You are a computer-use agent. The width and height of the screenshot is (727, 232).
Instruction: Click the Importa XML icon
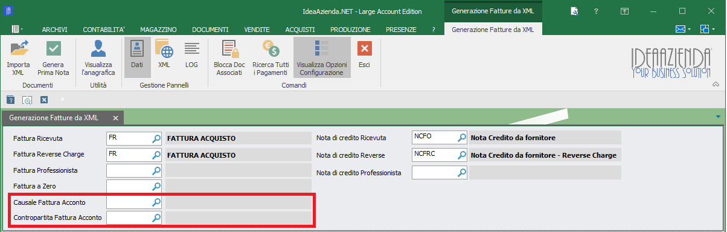point(19,48)
